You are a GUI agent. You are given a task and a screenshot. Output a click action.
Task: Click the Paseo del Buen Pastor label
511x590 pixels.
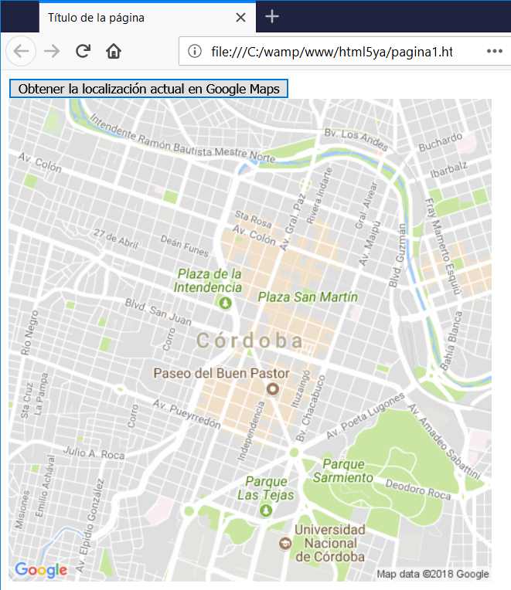click(221, 373)
